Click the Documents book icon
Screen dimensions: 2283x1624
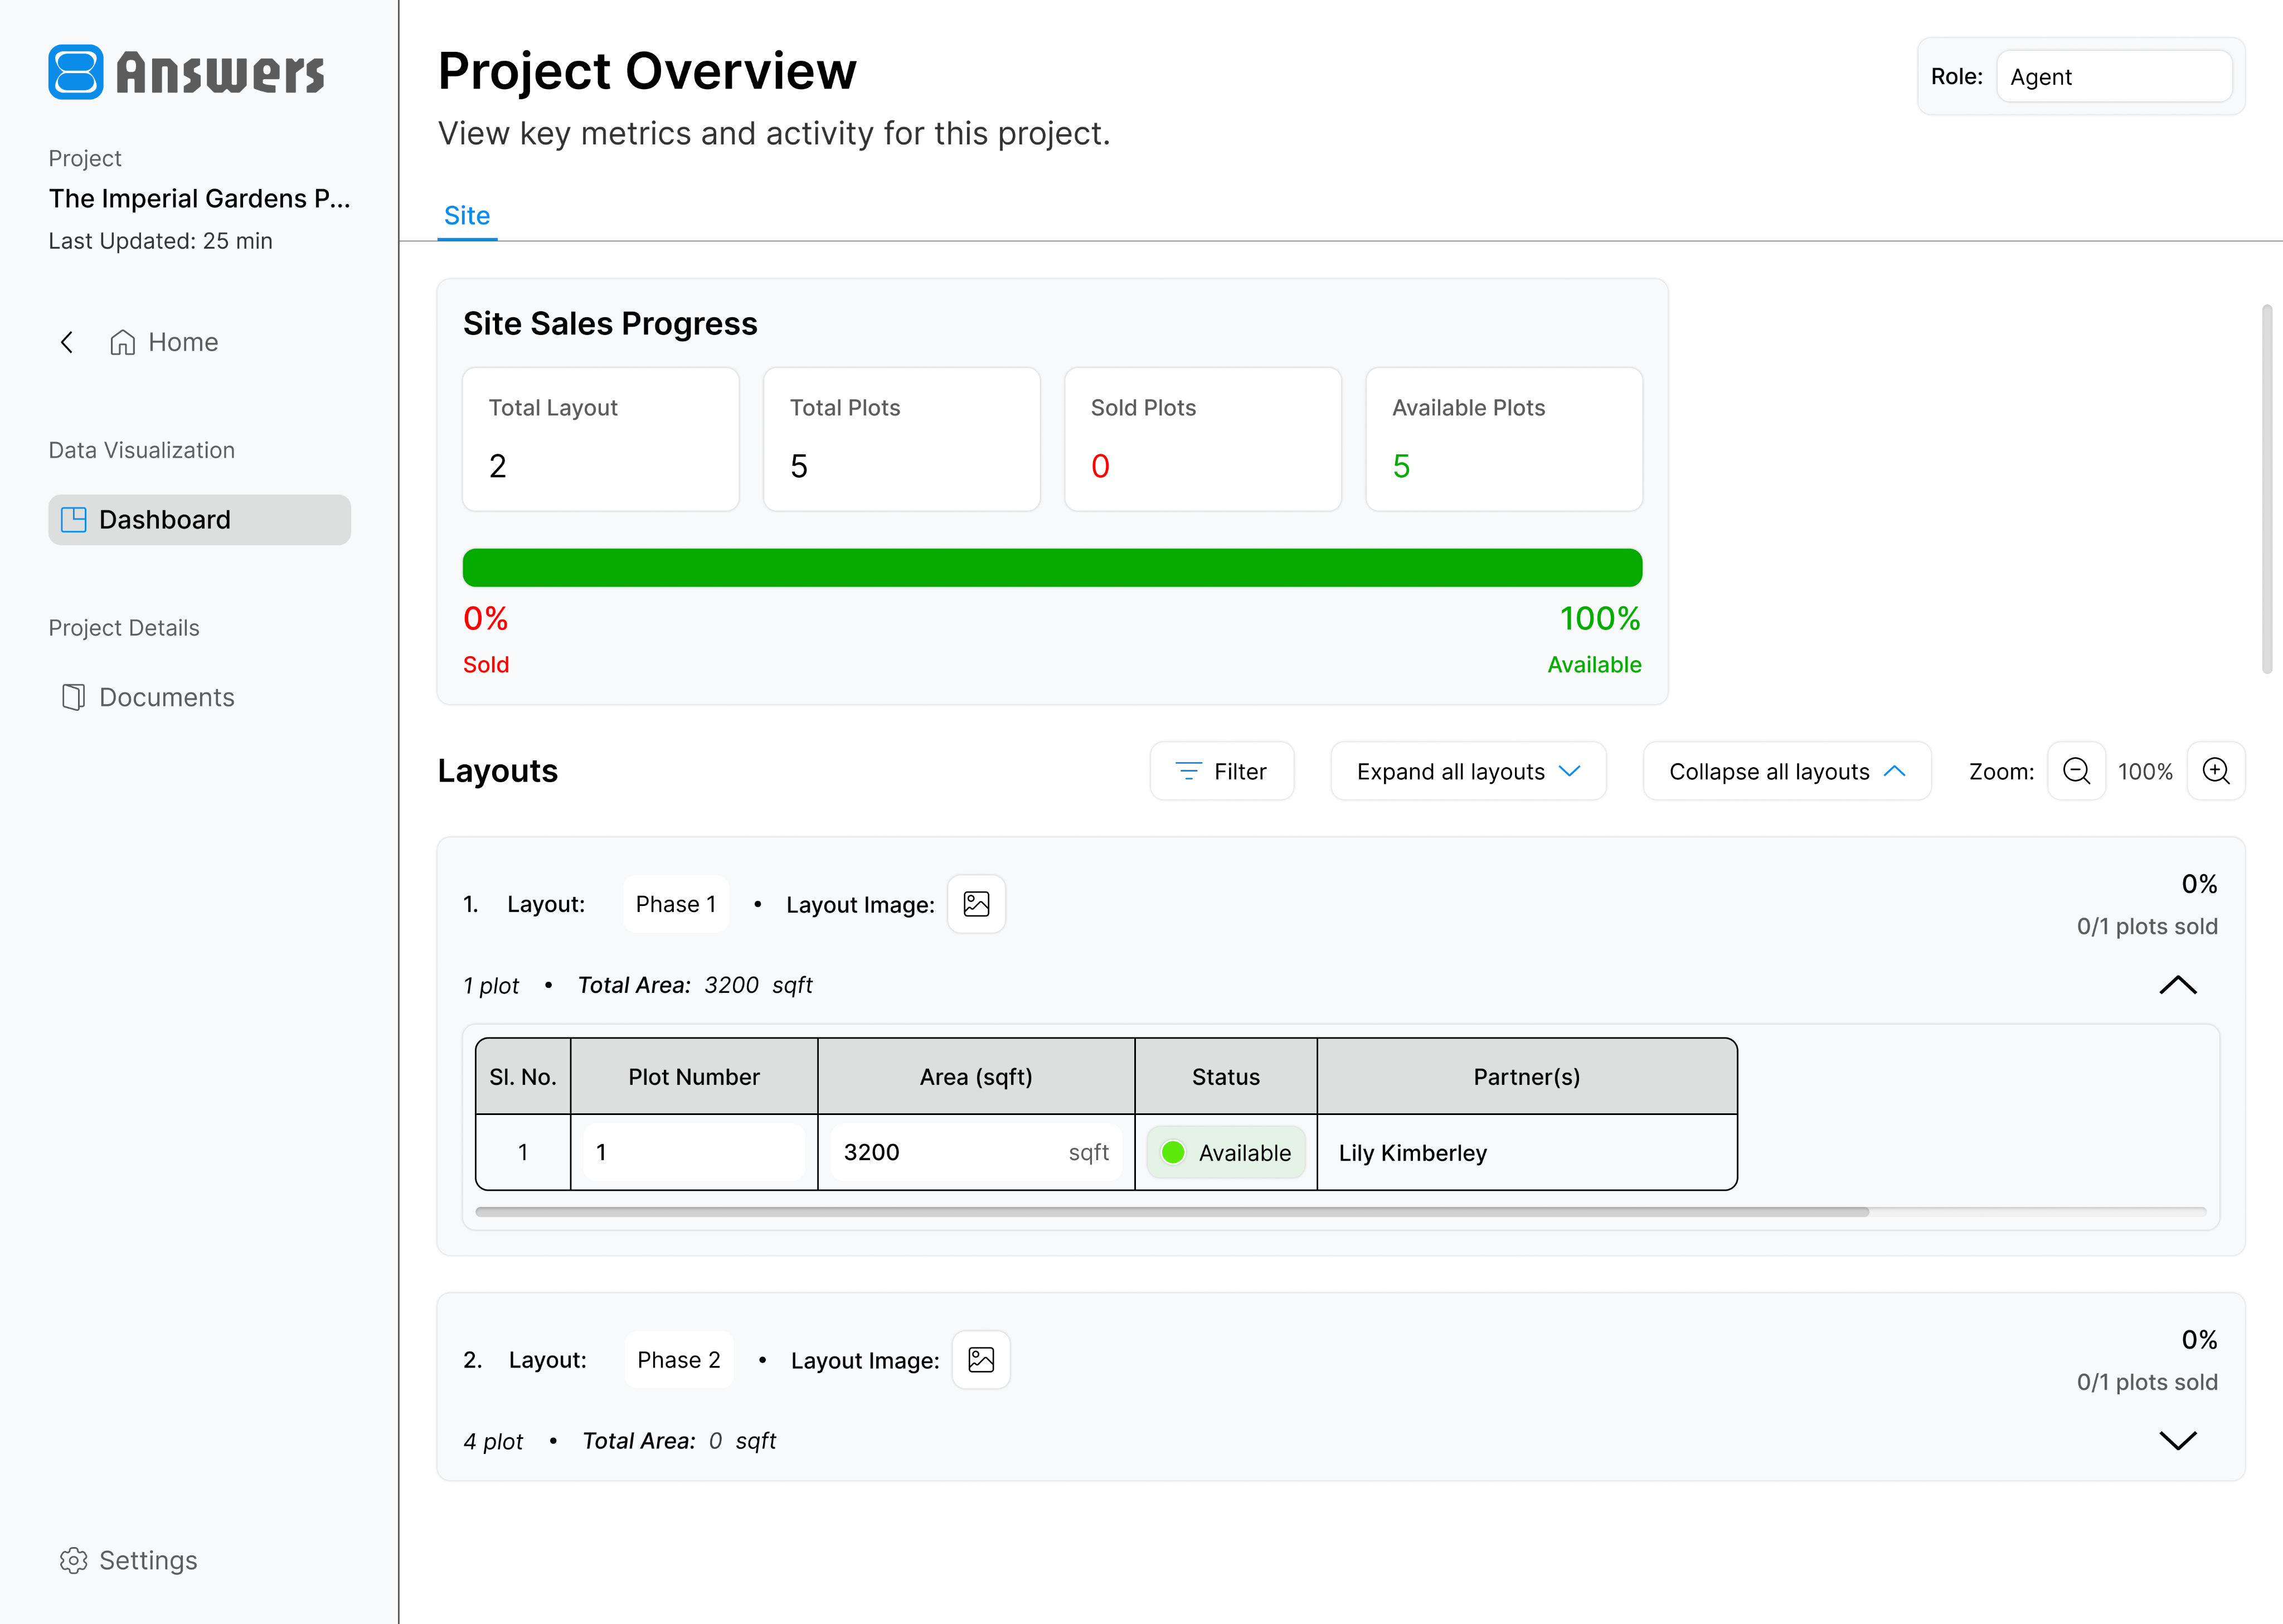coord(73,697)
